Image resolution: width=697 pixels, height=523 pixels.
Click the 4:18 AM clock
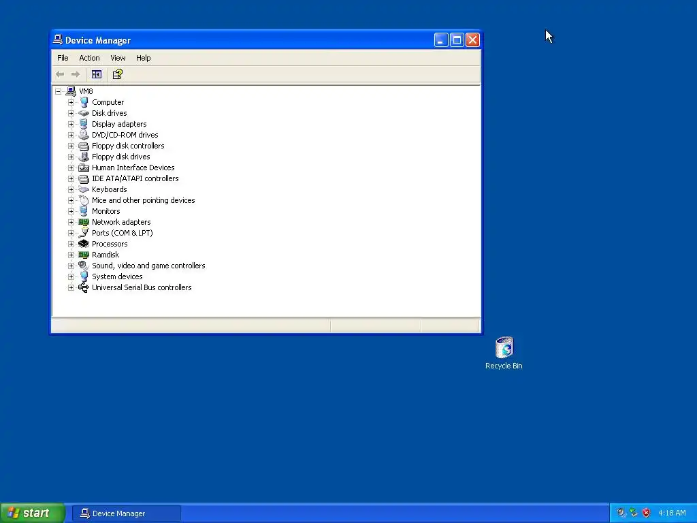[672, 513]
